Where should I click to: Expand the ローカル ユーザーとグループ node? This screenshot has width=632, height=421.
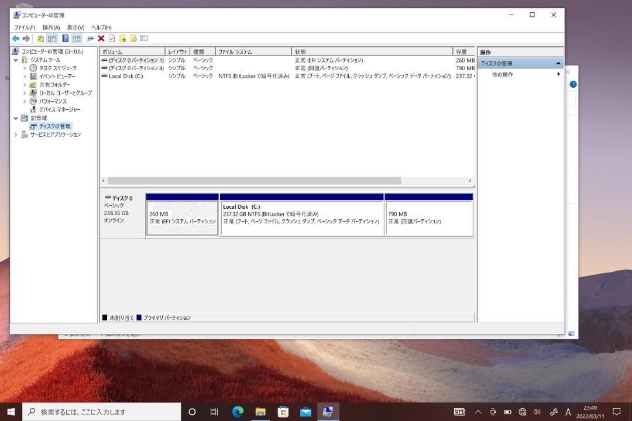tap(24, 93)
